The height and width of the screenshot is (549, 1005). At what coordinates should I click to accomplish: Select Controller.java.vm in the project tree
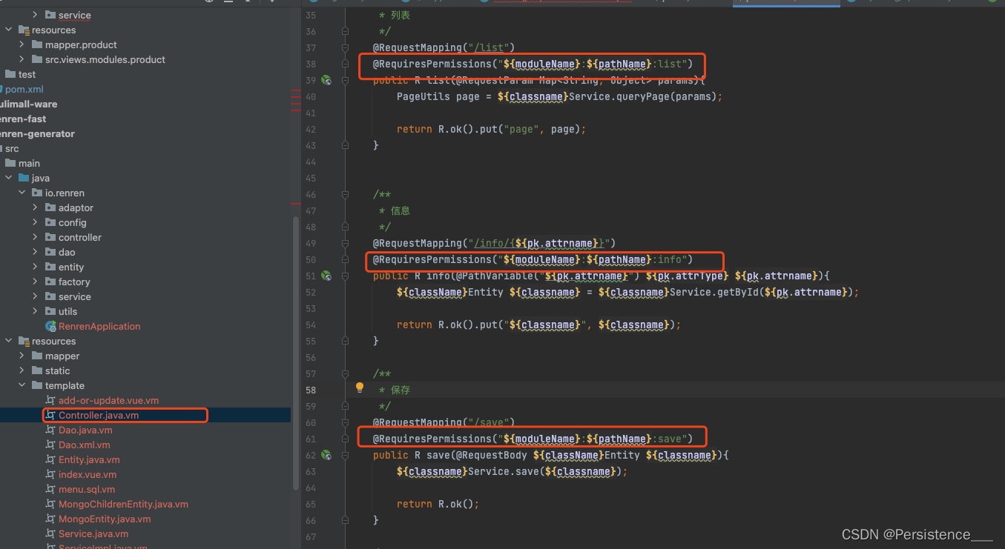(99, 415)
